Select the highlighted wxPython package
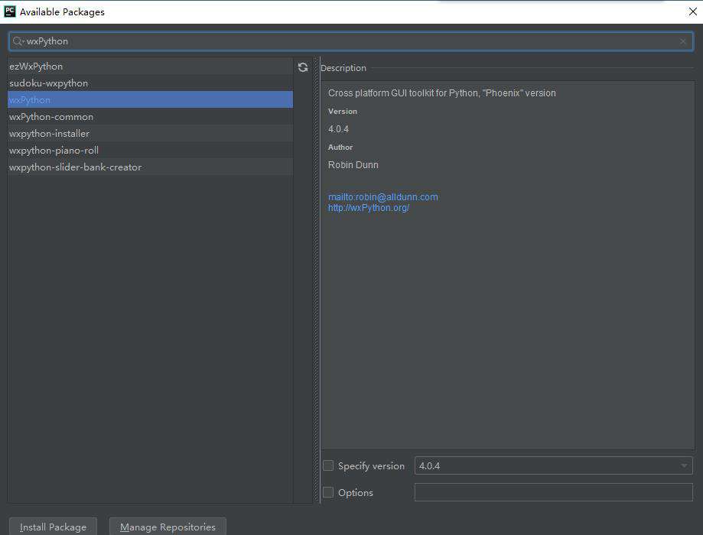Viewport: 703px width, 535px height. point(150,99)
